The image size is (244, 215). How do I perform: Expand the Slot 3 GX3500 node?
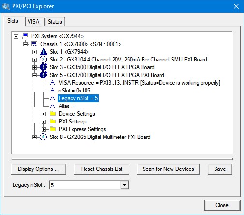[x=34, y=67]
